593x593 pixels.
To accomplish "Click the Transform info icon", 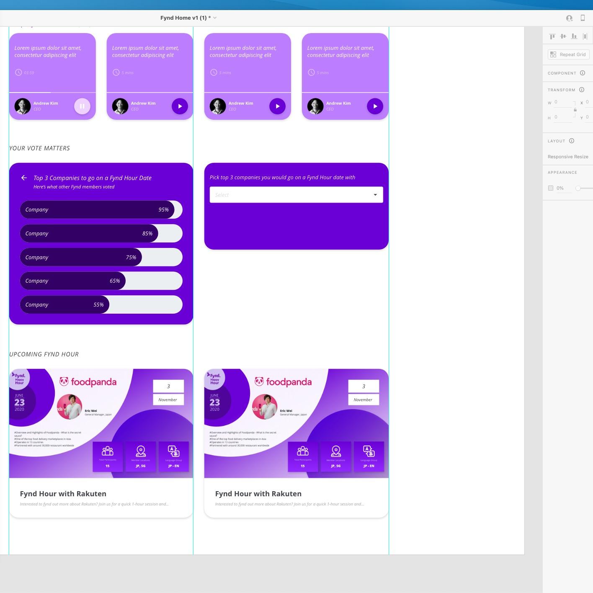I will tap(582, 90).
